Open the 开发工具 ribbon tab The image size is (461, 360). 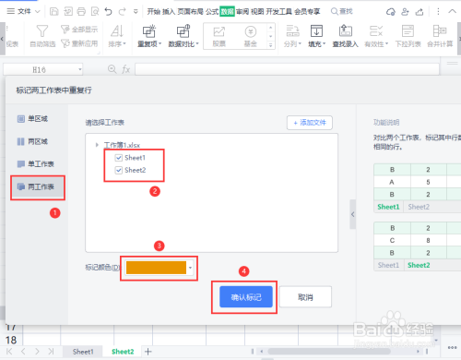coord(278,12)
